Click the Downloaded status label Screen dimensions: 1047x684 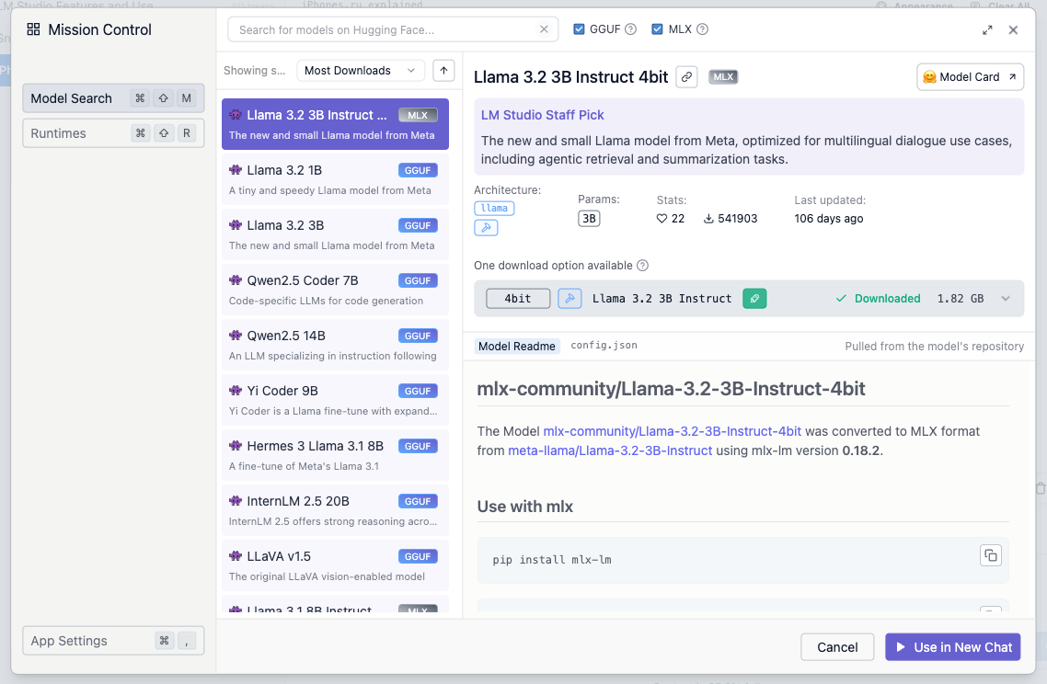pyautogui.click(x=888, y=298)
